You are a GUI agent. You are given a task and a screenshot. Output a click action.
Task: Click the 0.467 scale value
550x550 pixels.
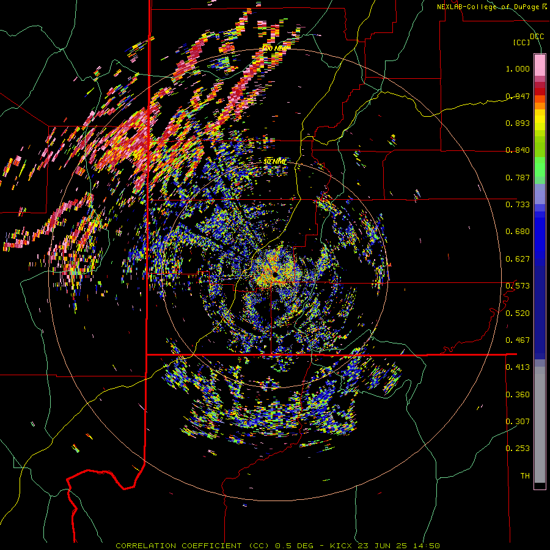tap(518, 340)
